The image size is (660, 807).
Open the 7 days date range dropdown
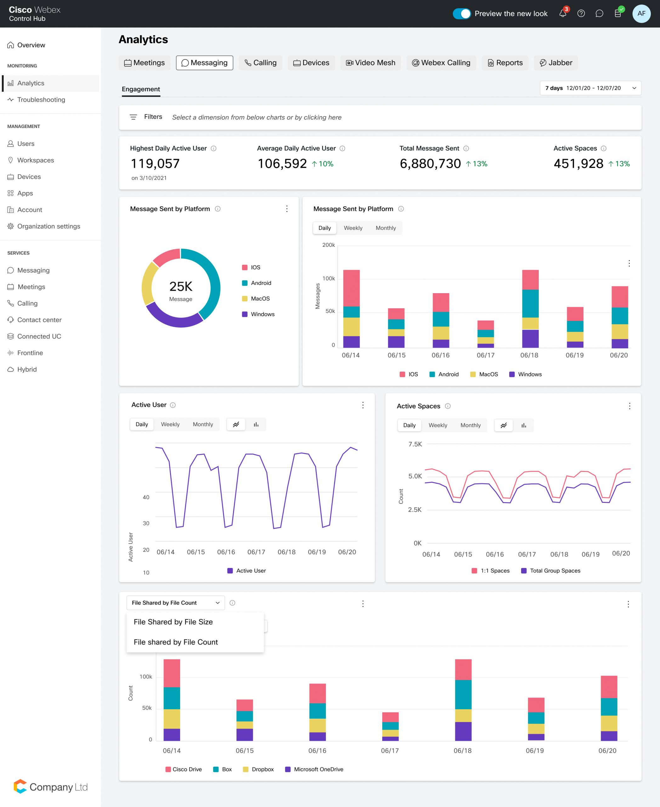click(x=590, y=88)
